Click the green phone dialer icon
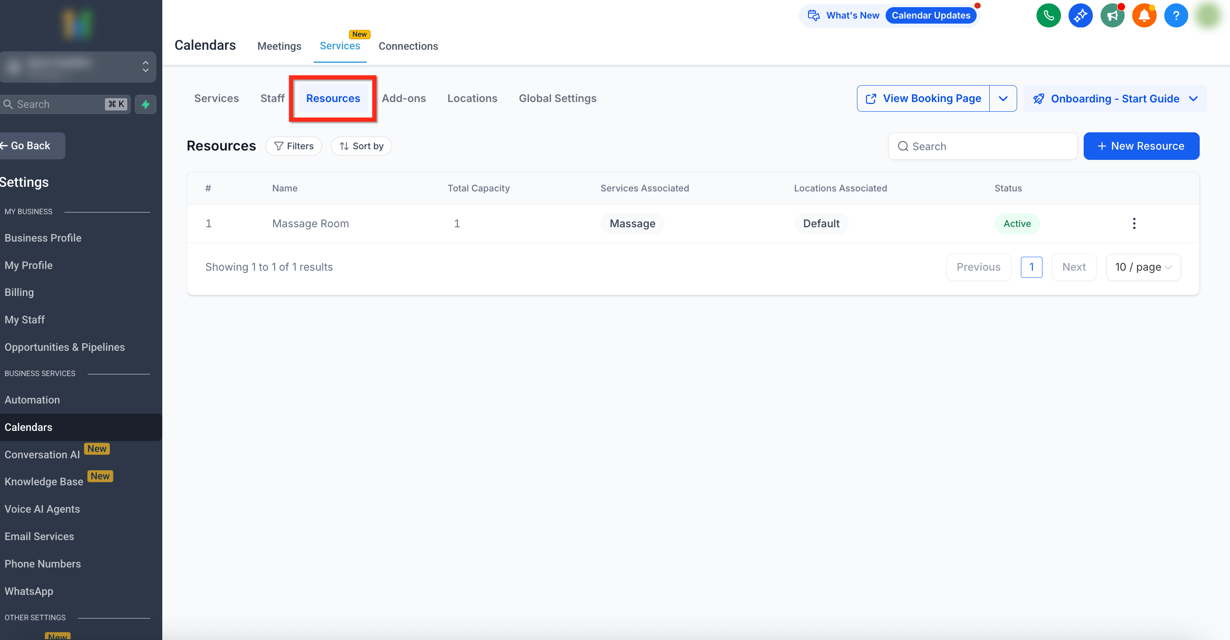 [1048, 16]
